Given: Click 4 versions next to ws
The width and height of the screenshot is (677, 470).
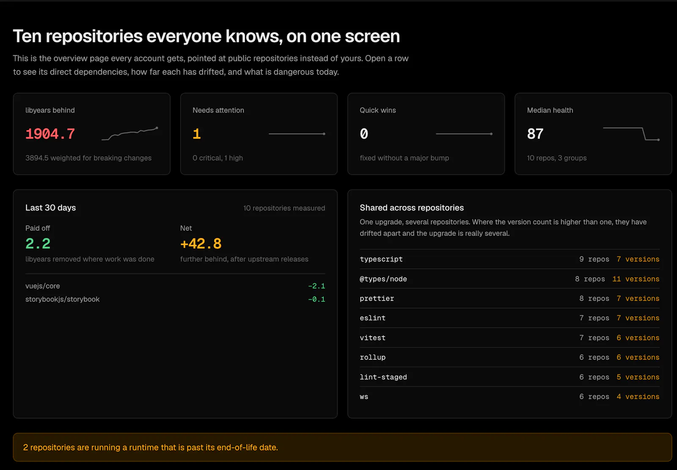Looking at the screenshot, I should [x=638, y=396].
